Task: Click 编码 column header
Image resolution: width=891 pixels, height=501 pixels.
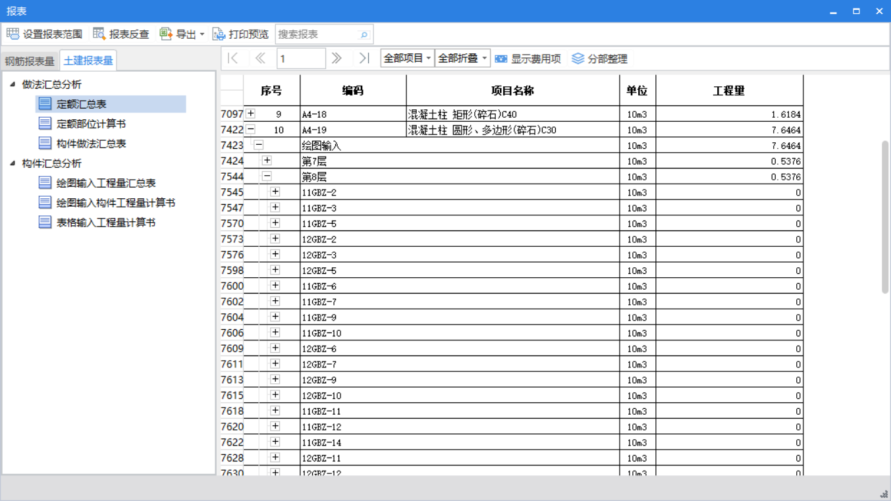Action: pos(353,90)
